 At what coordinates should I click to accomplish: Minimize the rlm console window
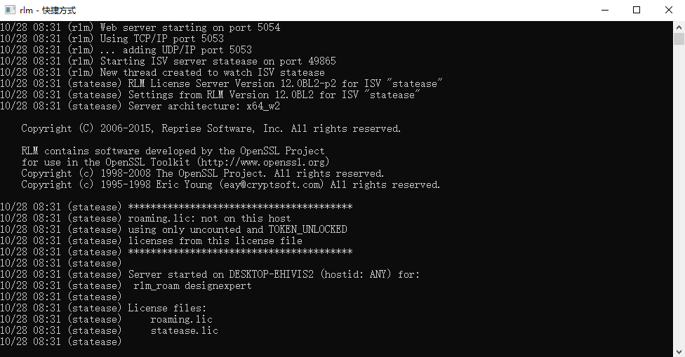click(604, 10)
